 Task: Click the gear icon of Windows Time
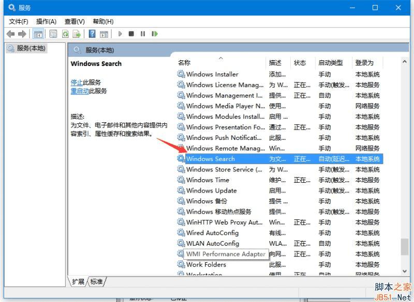coord(181,180)
